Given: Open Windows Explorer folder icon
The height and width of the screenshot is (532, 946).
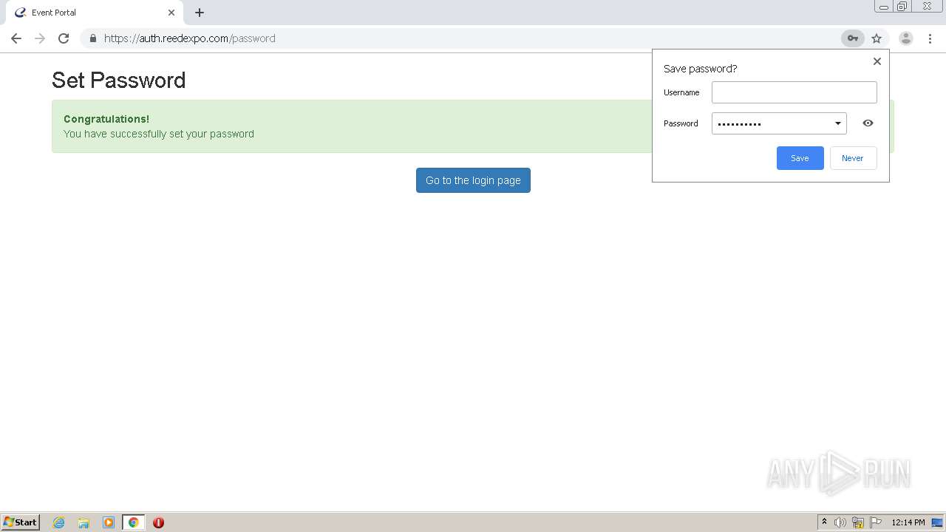Looking at the screenshot, I should point(84,522).
